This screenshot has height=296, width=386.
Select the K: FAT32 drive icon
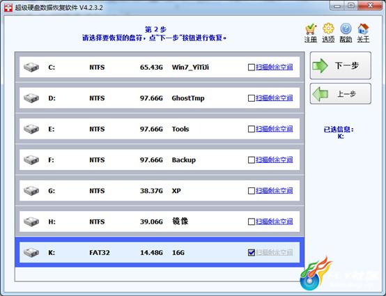point(31,252)
